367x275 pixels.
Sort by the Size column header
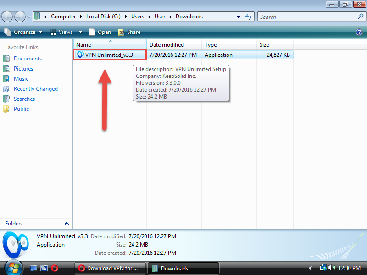click(x=275, y=44)
